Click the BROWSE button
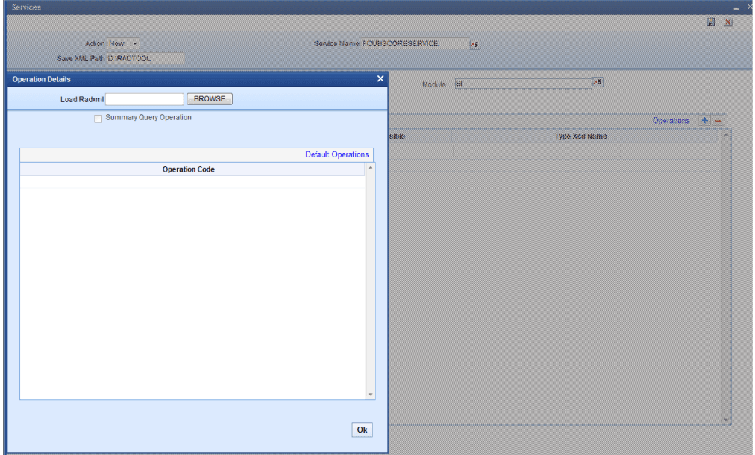Screen dimensions: 755x455 click(x=210, y=98)
